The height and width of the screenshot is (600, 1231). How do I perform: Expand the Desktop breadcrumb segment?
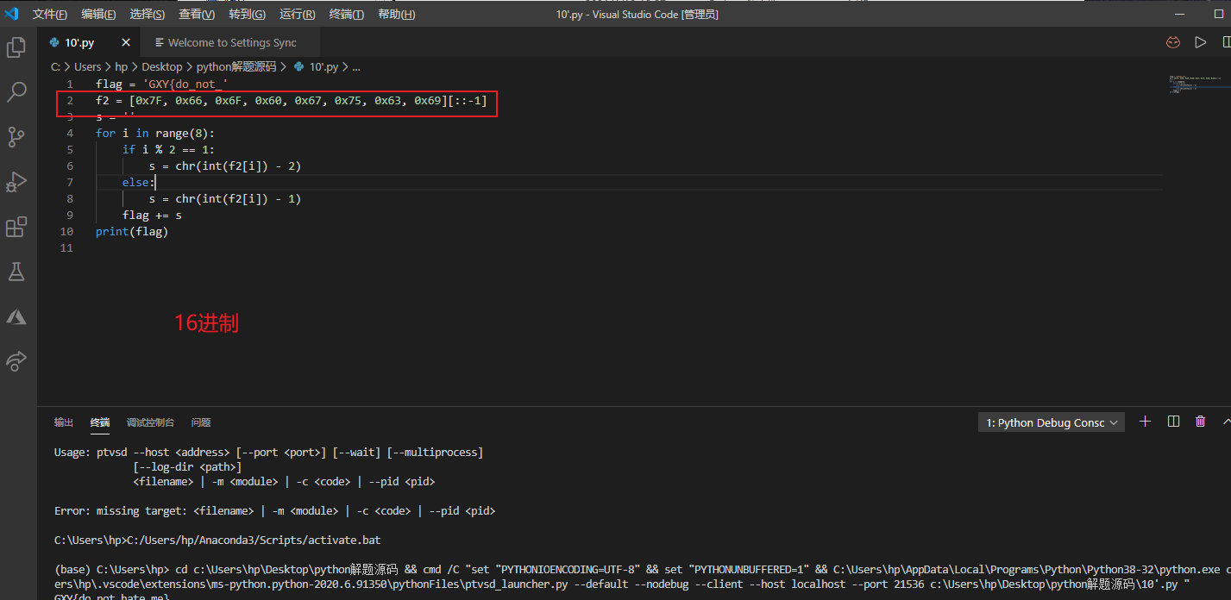point(162,66)
